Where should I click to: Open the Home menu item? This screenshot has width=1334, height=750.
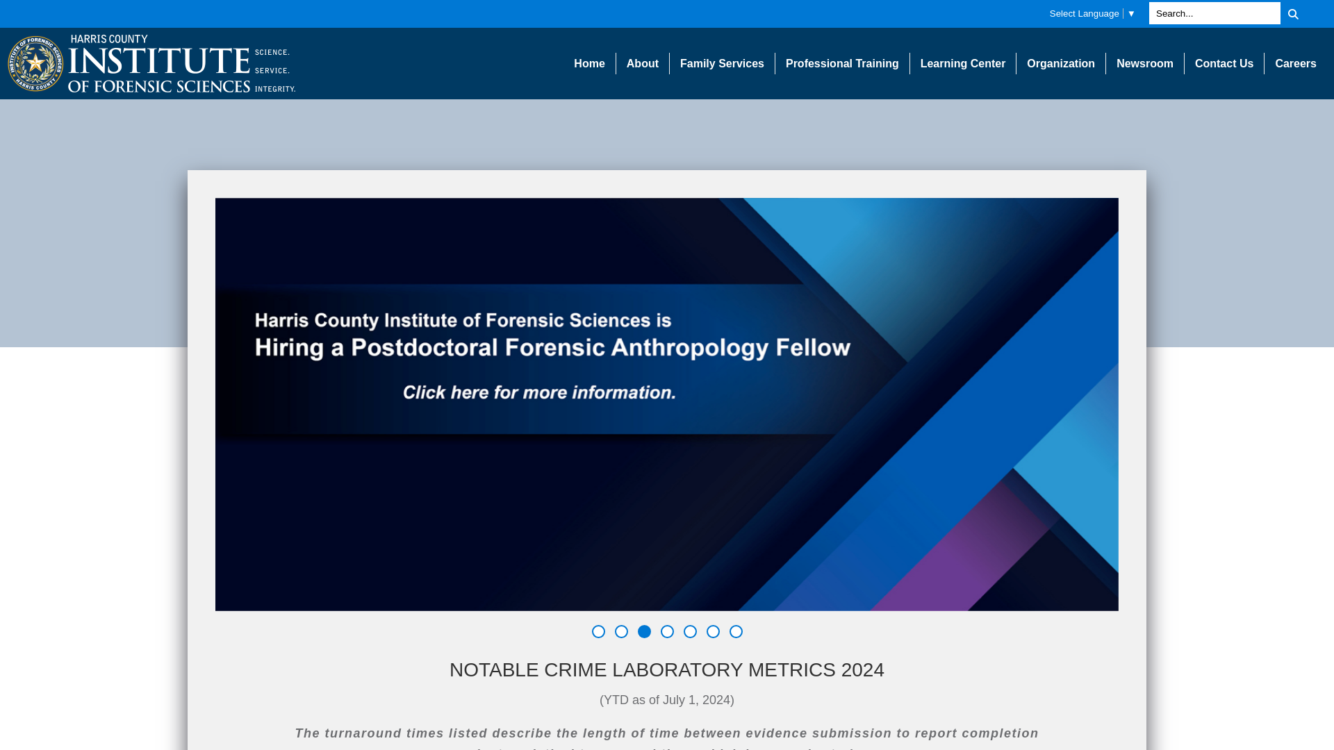tap(589, 63)
